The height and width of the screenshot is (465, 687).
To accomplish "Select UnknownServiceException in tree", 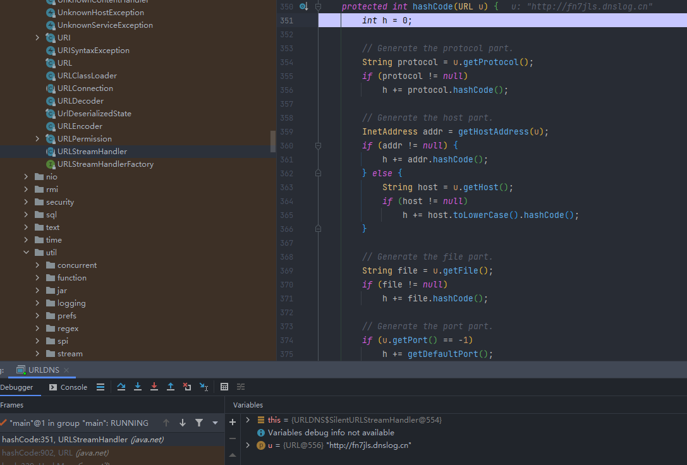I will pyautogui.click(x=105, y=25).
